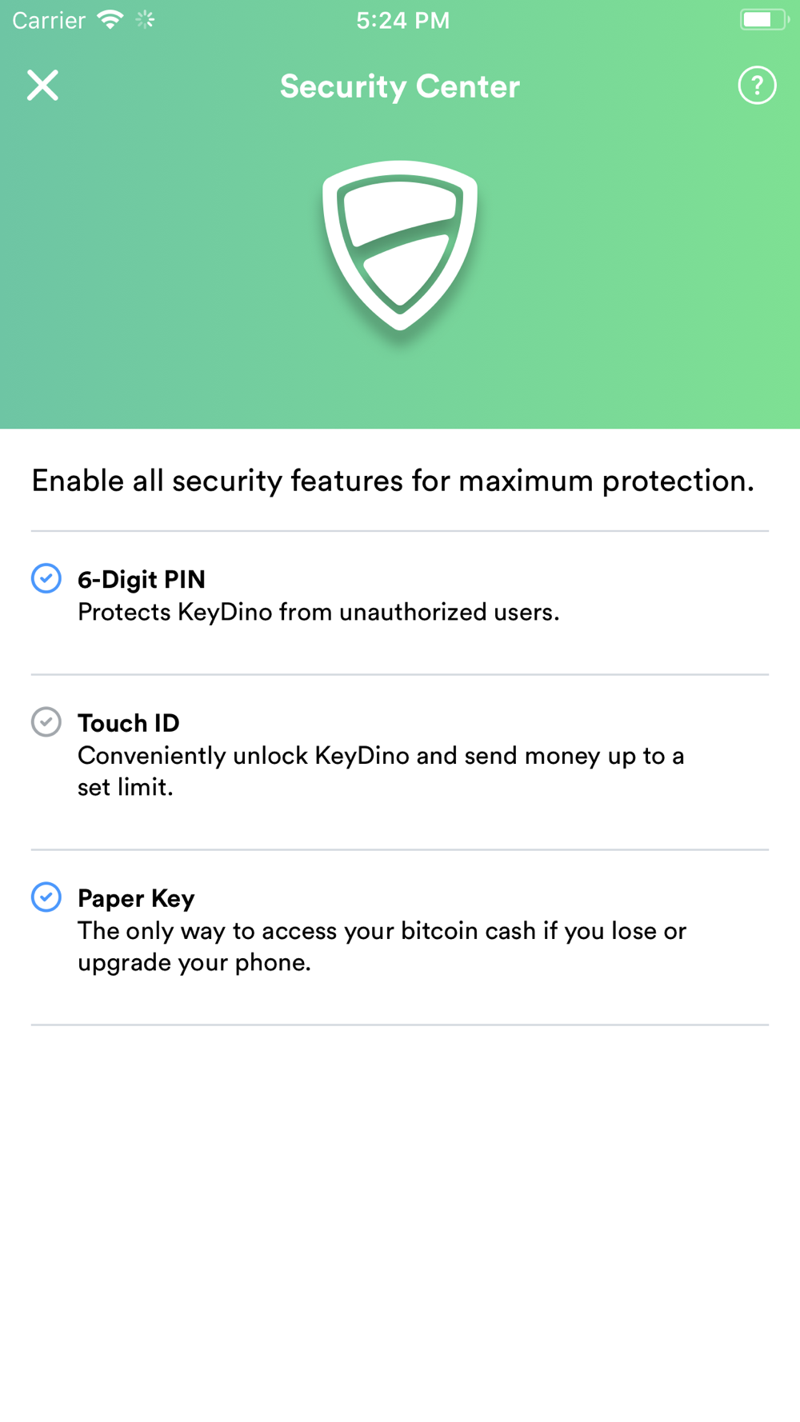Viewport: 800px width, 1422px height.
Task: Tap the gray Touch ID checkmark
Action: (x=46, y=722)
